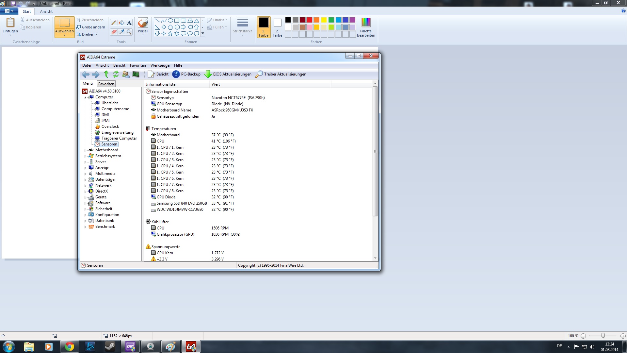Click the AIDA64 list scrollbar down arrow
Image resolution: width=627 pixels, height=353 pixels.
[375, 258]
